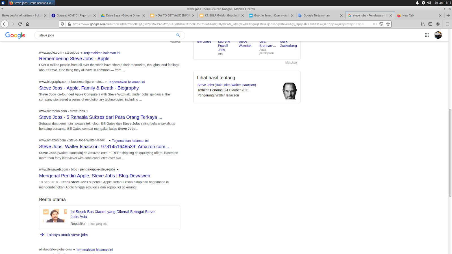
Task: Open the page actions three-dot menu
Action: tap(375, 24)
